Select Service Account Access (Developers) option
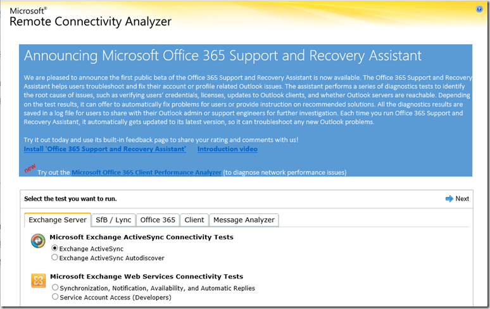The height and width of the screenshot is (309, 490). tap(54, 297)
